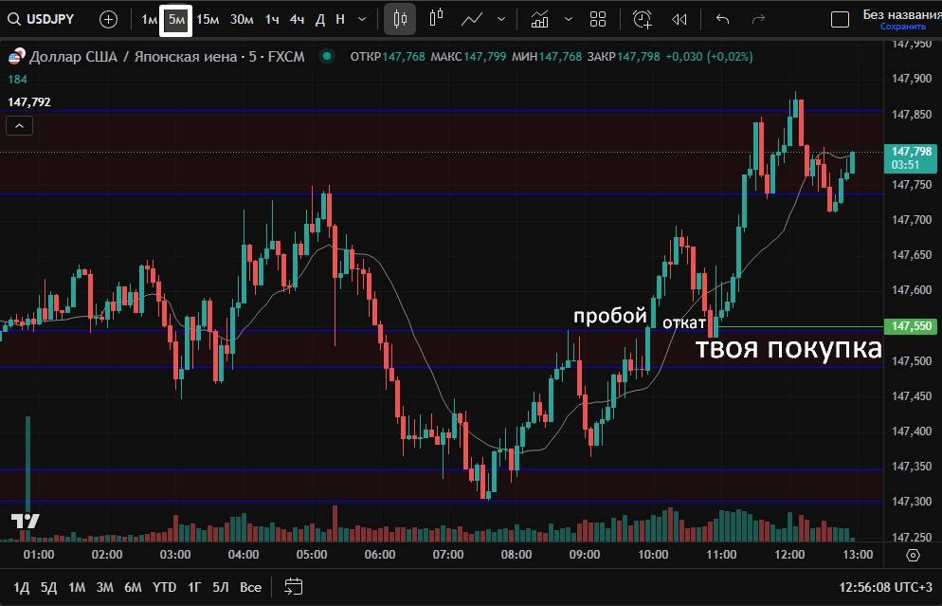Start bar replay with rewind icon
The width and height of the screenshot is (942, 606).
(679, 19)
